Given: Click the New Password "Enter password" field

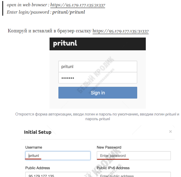Looking at the screenshot, I should (x=134, y=156).
